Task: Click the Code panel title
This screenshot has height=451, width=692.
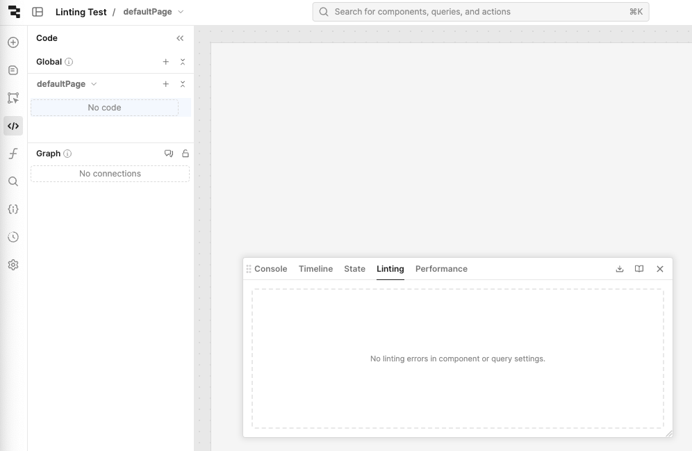Action: 47,38
